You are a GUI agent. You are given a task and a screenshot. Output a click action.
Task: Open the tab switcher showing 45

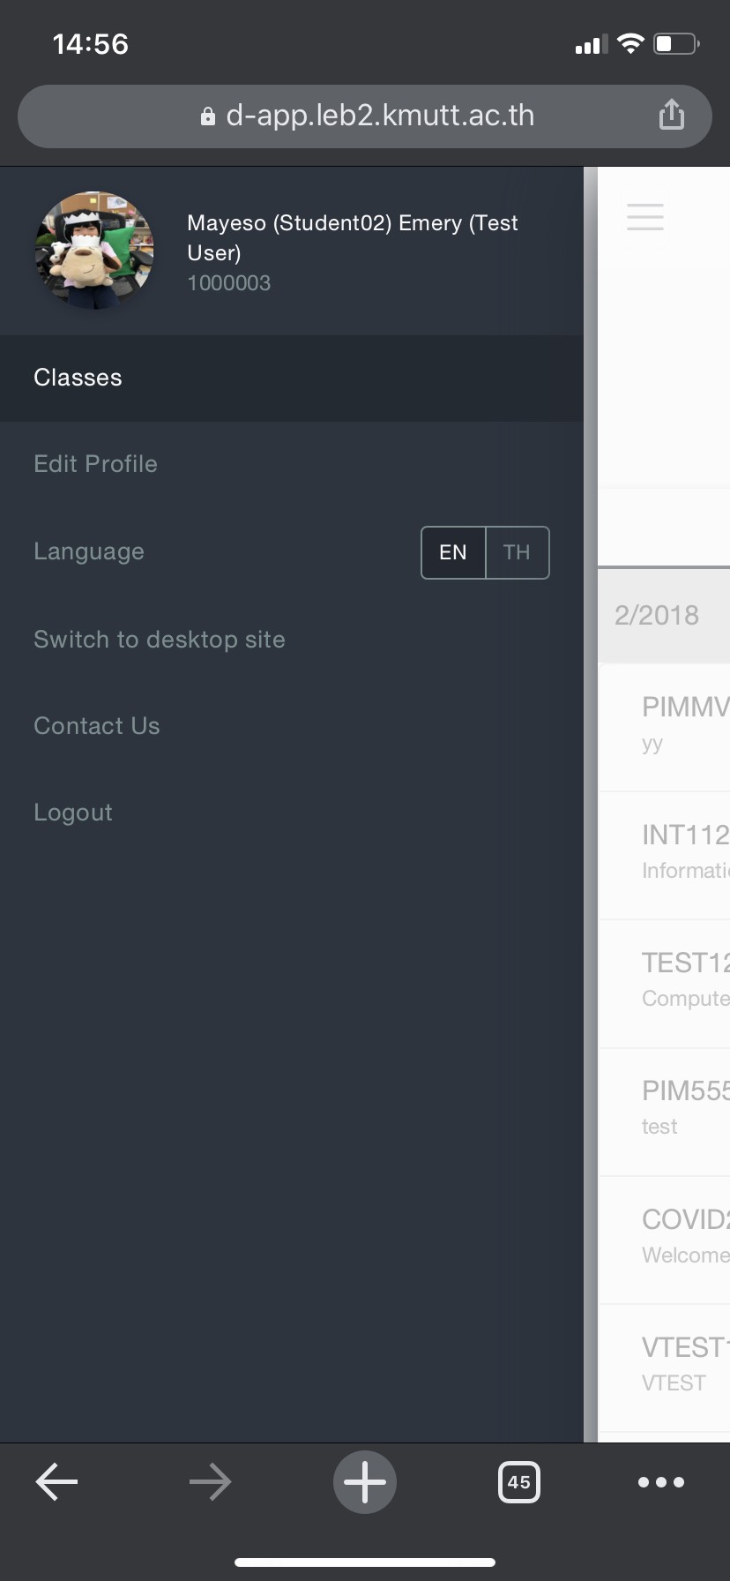click(x=519, y=1482)
